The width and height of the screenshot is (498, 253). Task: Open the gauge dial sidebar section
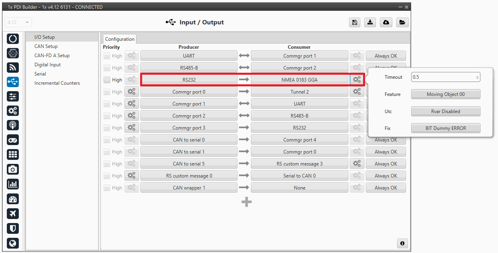coord(13,199)
